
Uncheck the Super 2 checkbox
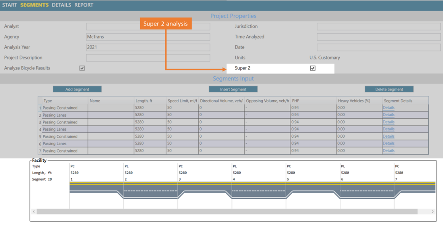[x=313, y=68]
